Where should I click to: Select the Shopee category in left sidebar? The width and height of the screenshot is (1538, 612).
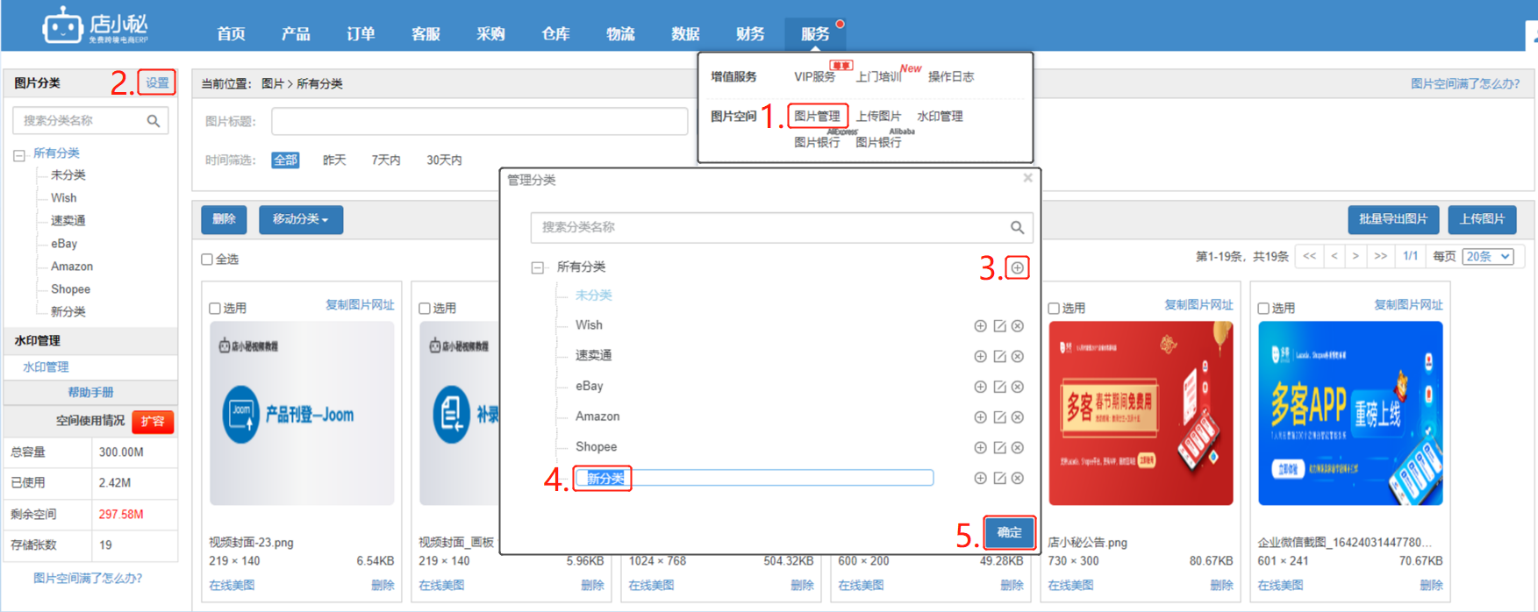[x=70, y=289]
